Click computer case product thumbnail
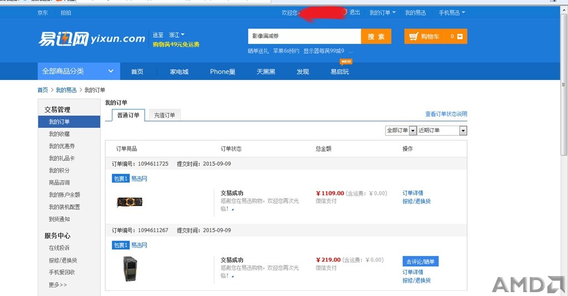This screenshot has height=296, width=568. pos(130,269)
